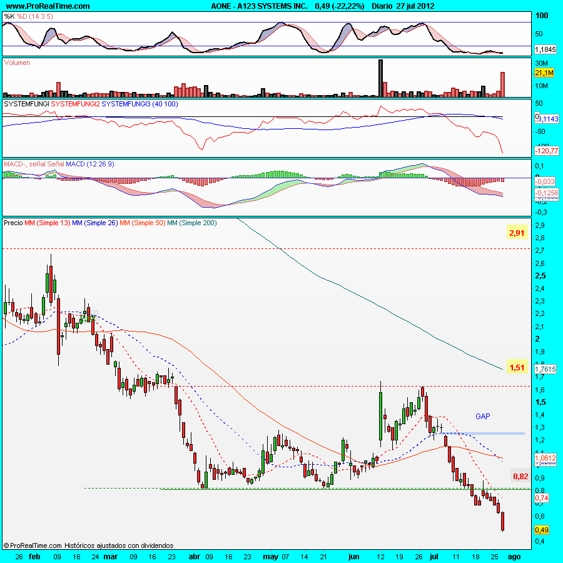The height and width of the screenshot is (563, 563).
Task: Select the Históricos ajustados con dividendos note
Action: [x=119, y=545]
